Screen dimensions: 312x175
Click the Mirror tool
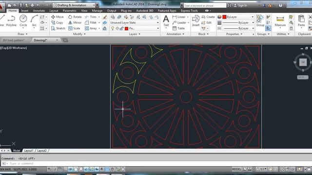(x=75, y=23)
